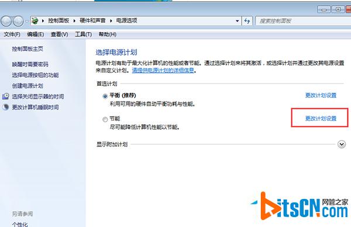Viewport: 351px width, 227px height.
Task: Open 选择电源按钮的功能 sidebar link
Action: (x=35, y=75)
